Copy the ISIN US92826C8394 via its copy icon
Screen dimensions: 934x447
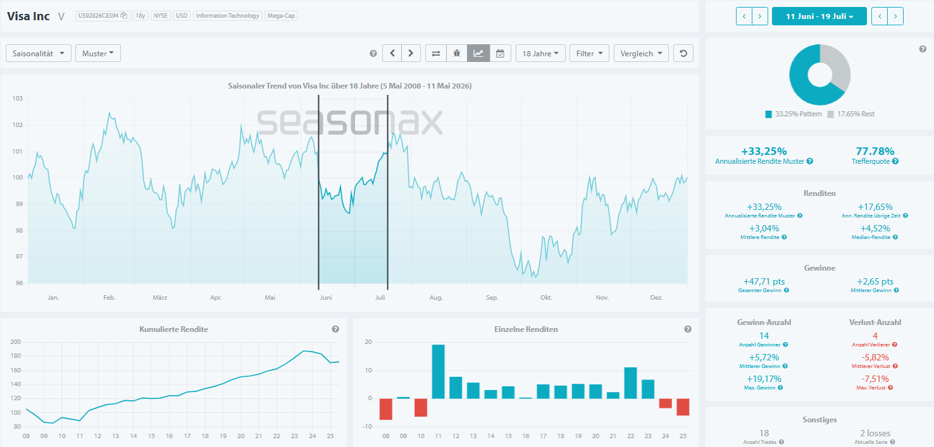(124, 16)
